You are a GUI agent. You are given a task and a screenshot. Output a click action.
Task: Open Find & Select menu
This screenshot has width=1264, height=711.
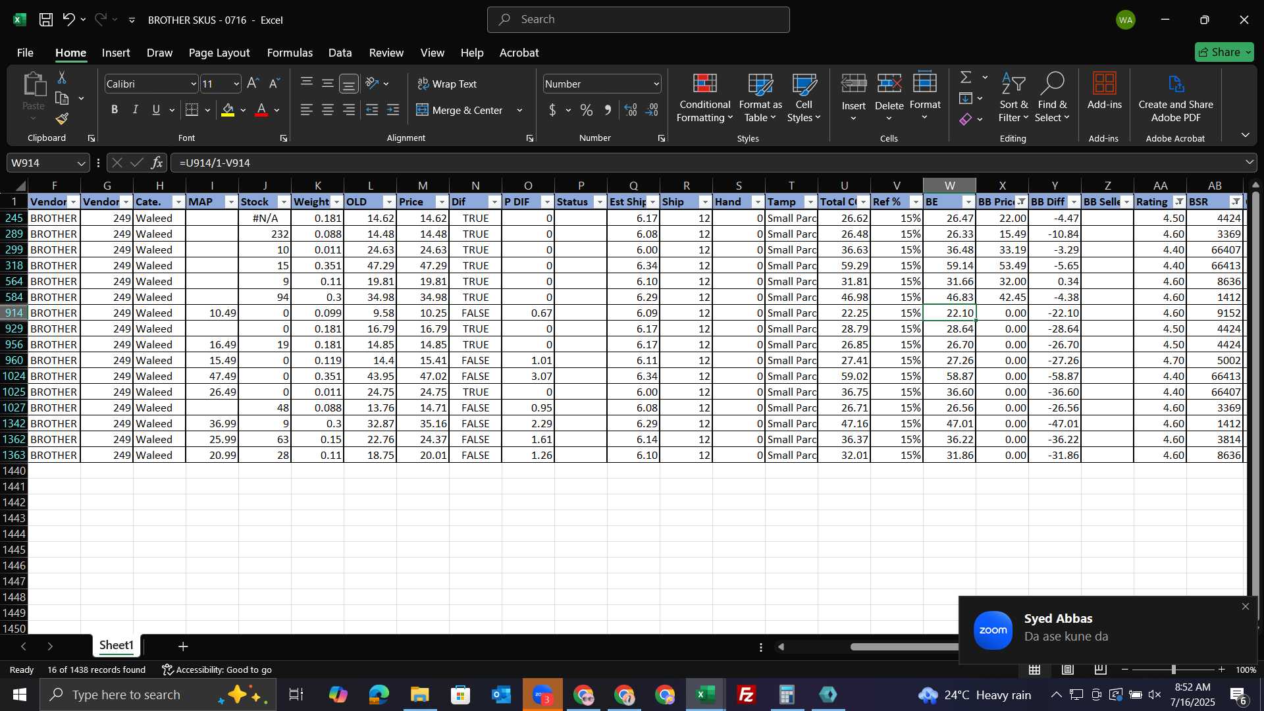coord(1052,97)
